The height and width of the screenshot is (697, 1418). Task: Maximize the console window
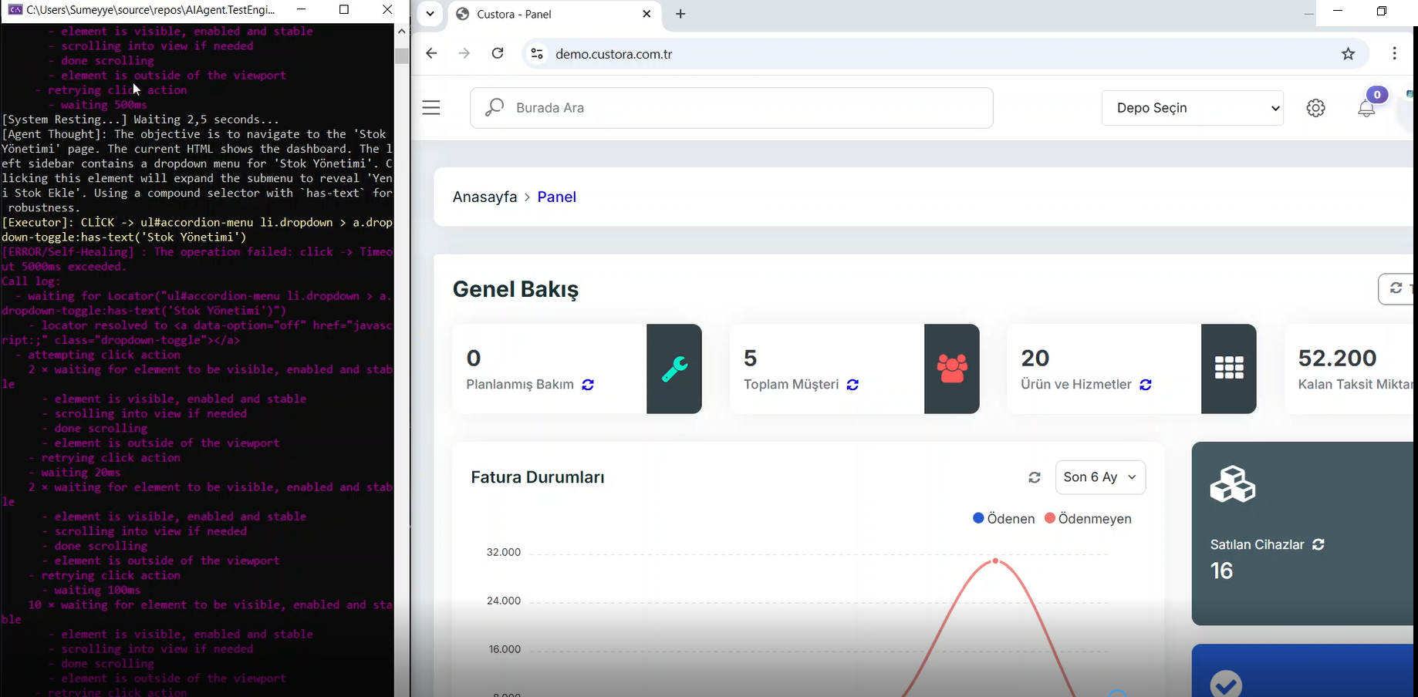pos(344,10)
